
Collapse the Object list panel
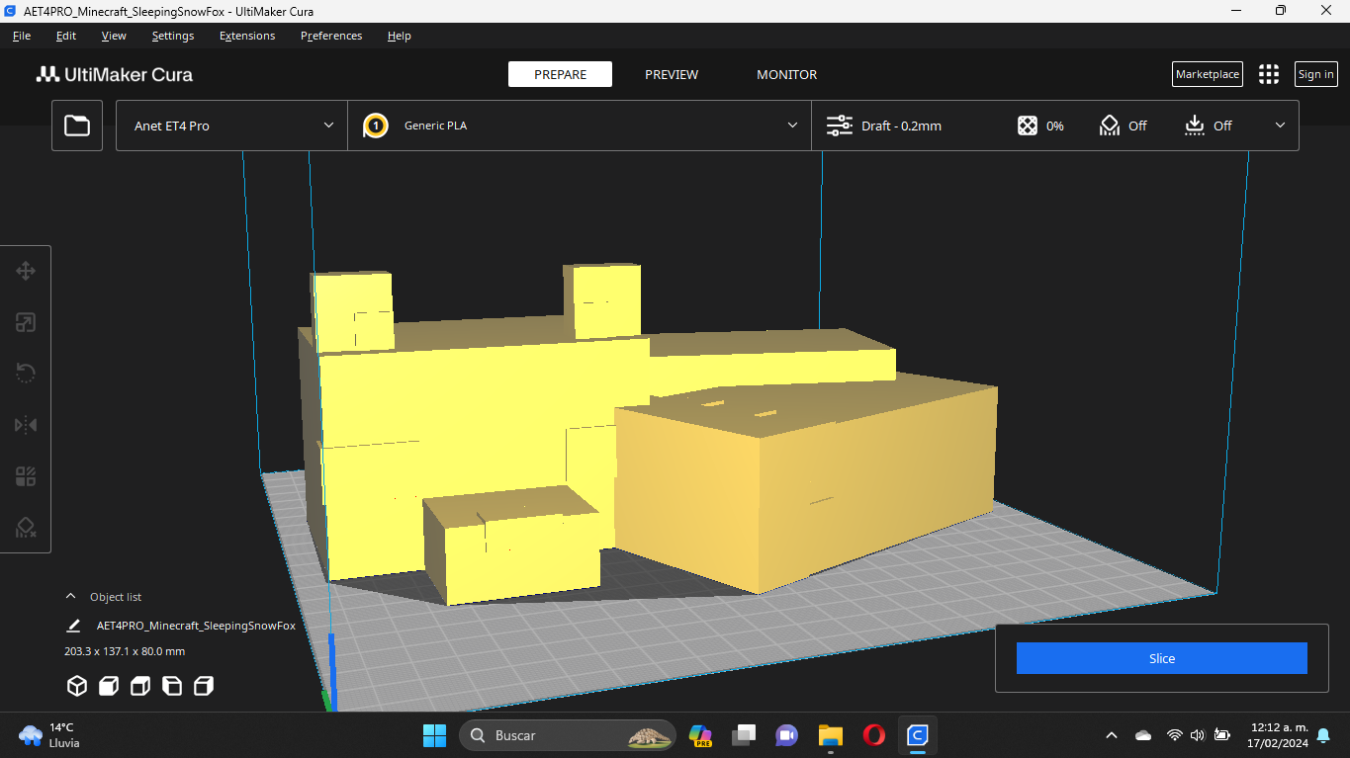pos(69,595)
